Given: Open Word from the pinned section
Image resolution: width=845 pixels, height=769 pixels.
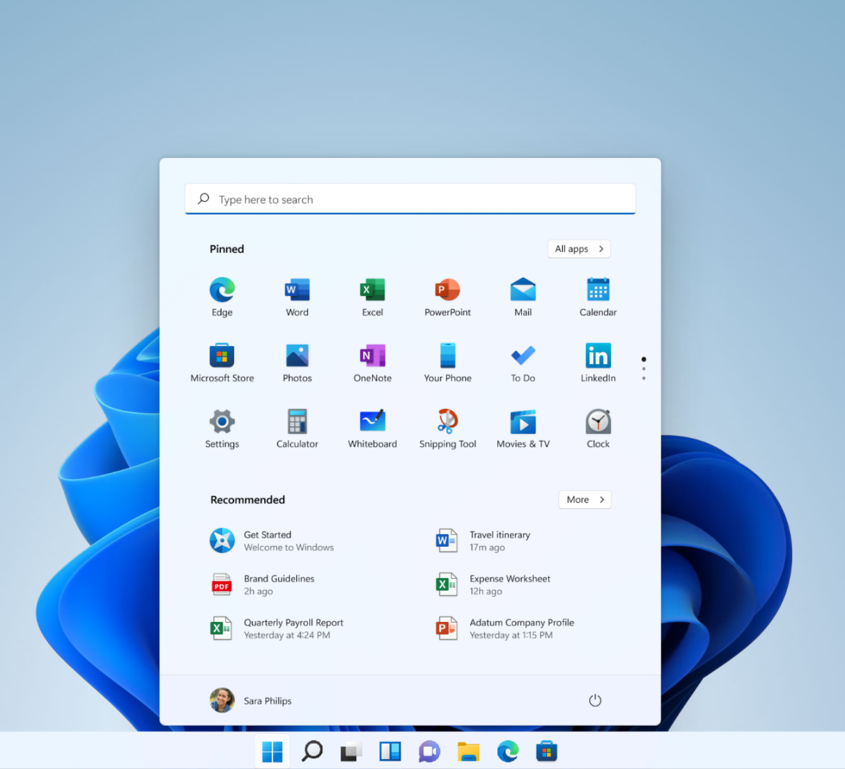Looking at the screenshot, I should 297,296.
